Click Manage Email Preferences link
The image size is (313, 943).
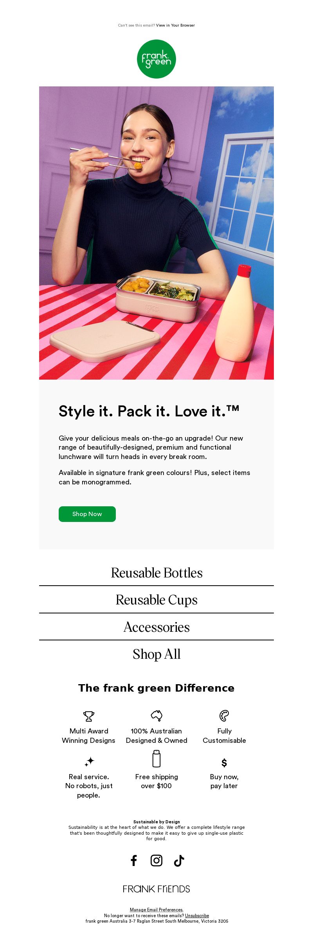[x=156, y=910]
